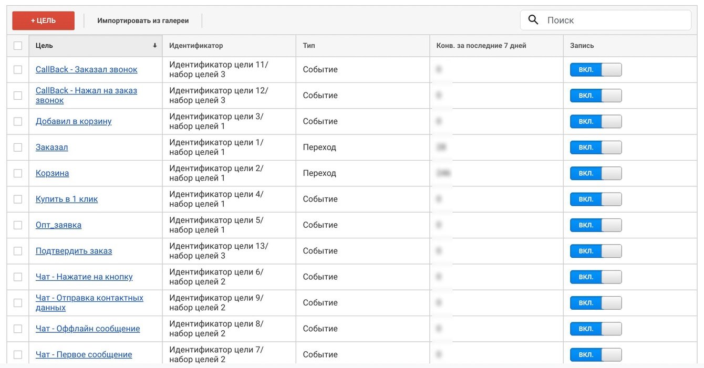Switch off recording for Подтвердить заказ
This screenshot has height=368, width=704.
click(596, 251)
